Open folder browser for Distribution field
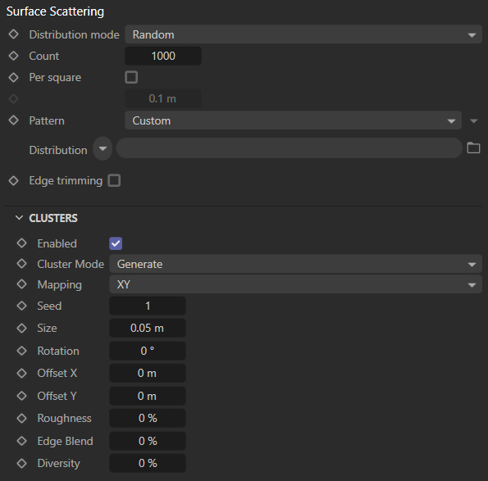 473,148
